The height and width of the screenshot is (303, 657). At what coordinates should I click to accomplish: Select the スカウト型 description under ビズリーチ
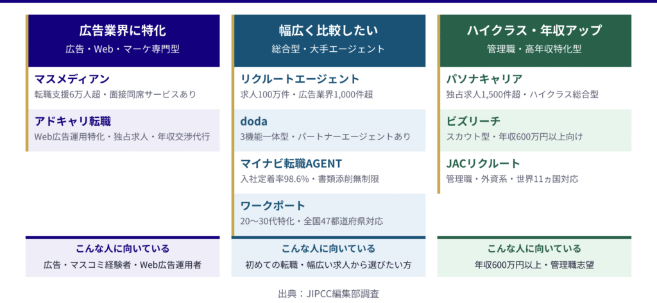[514, 136]
